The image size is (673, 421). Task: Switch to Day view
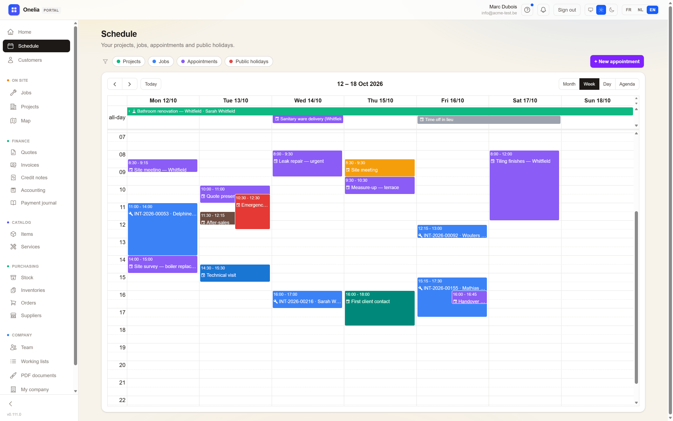pyautogui.click(x=607, y=84)
